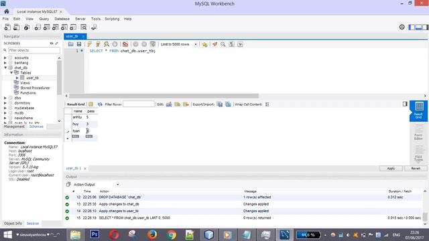This screenshot has height=241, width=429.
Task: Open the Scripting menu
Action: 112,19
